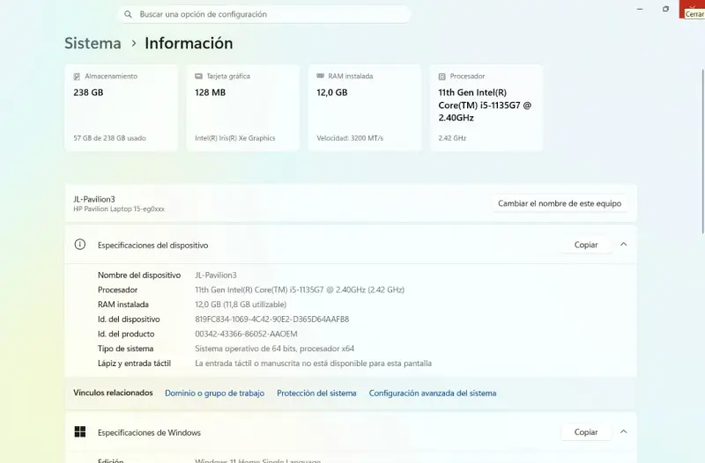
Task: Click Velocidad: 3200 MT/s text
Action: coord(350,138)
